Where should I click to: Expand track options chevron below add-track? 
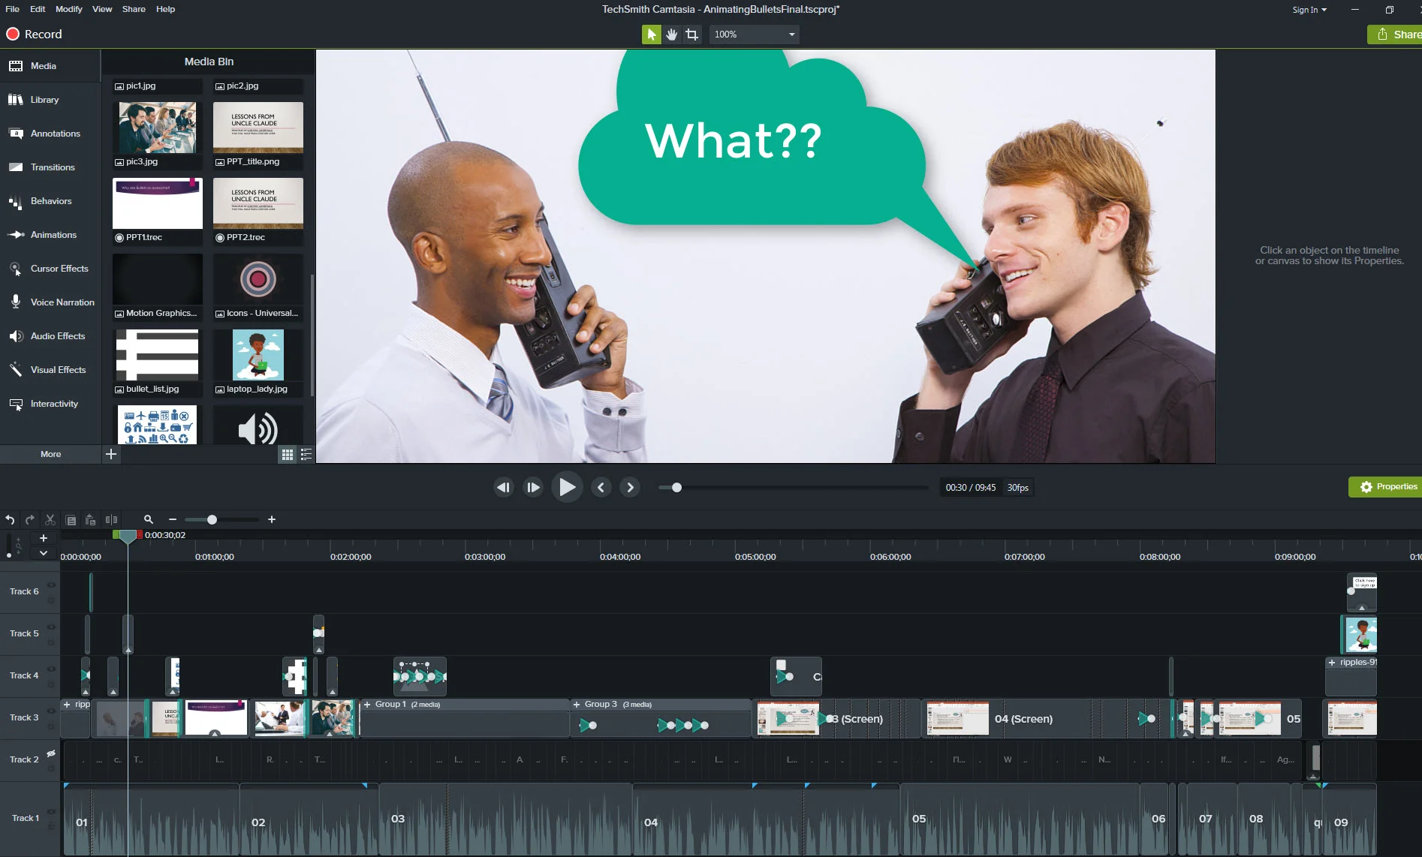44,553
